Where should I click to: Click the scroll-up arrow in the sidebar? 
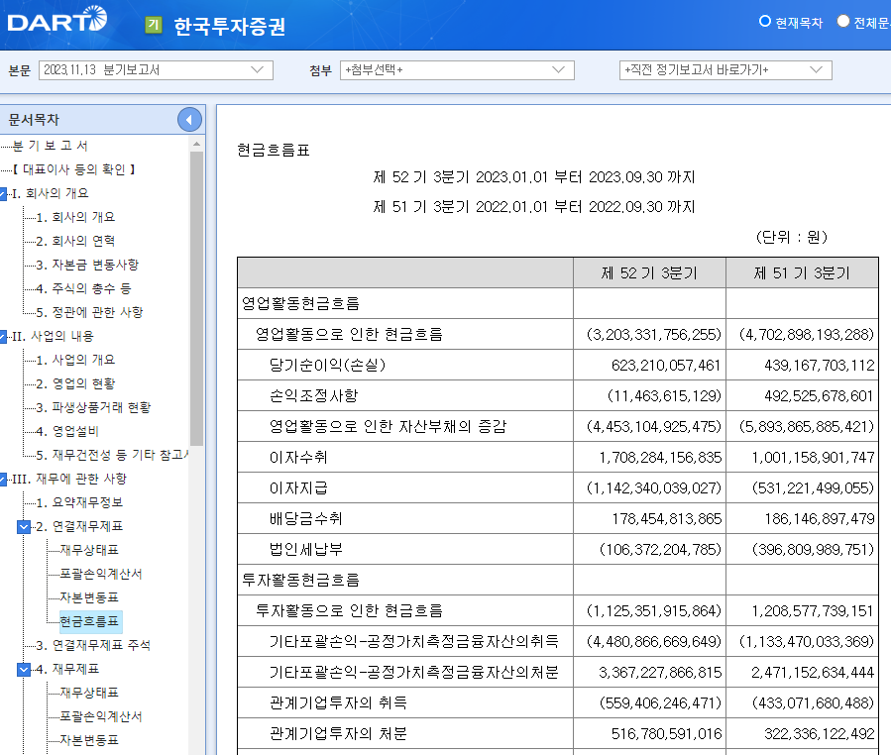point(197,143)
